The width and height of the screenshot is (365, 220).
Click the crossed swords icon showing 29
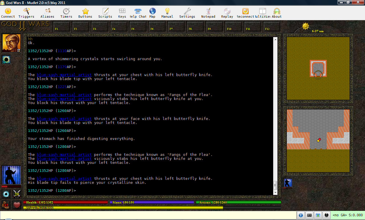pyautogui.click(x=17, y=194)
